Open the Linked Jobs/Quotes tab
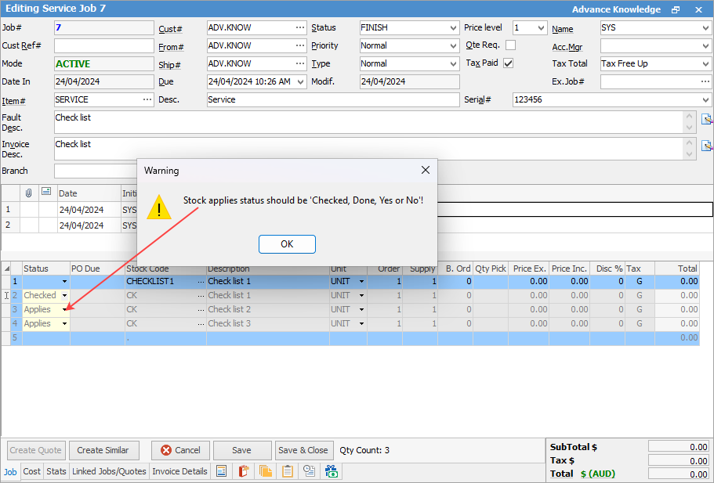 [109, 471]
